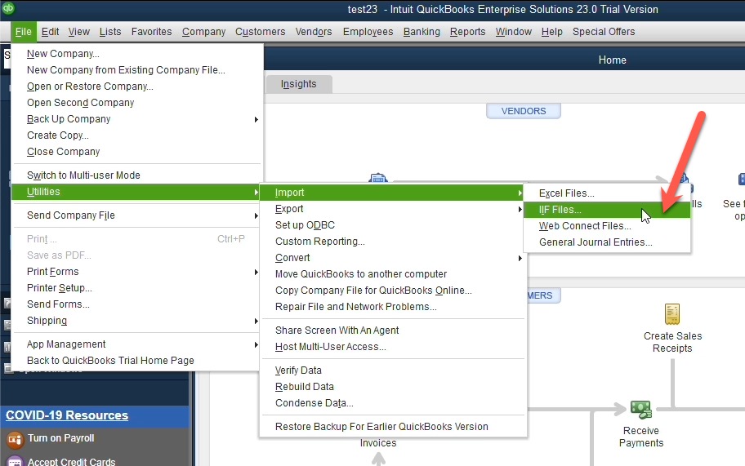The height and width of the screenshot is (466, 745).
Task: Open the View menu
Action: pos(79,32)
